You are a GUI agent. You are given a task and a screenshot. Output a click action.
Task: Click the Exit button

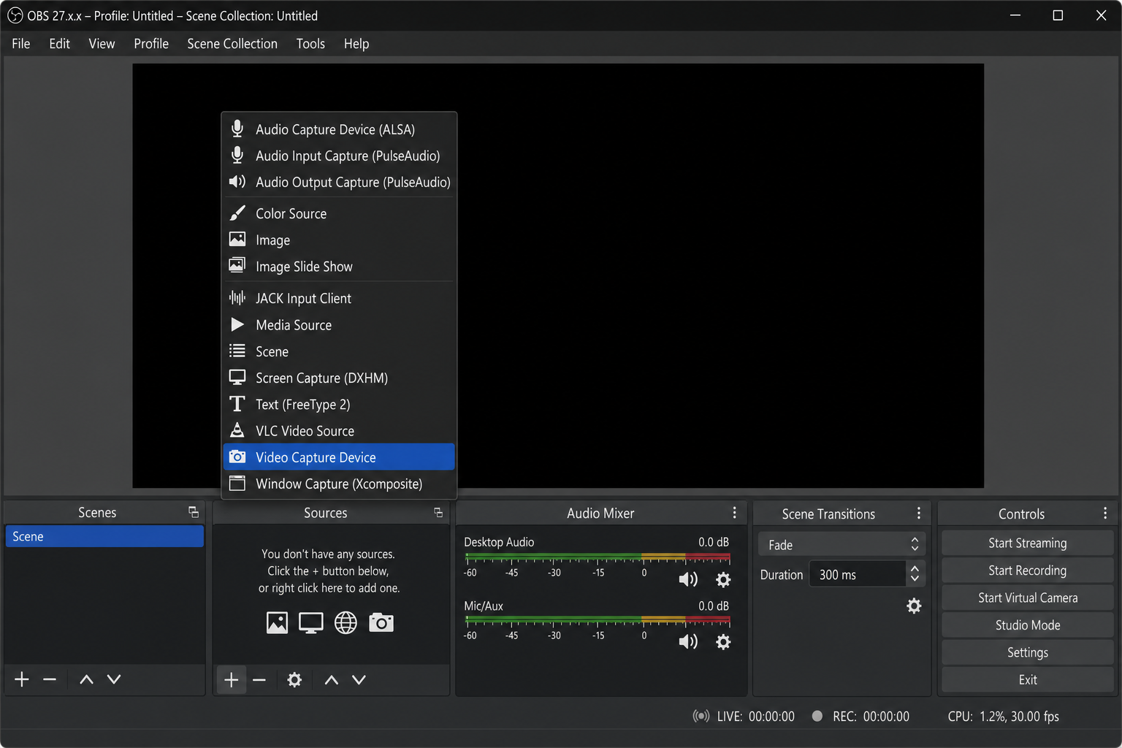pos(1027,679)
